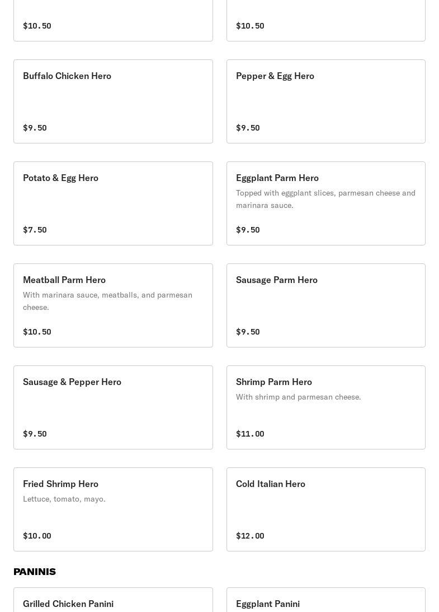Click the "Topped with eggplant slices" description text
The width and height of the screenshot is (439, 612).
[325, 199]
